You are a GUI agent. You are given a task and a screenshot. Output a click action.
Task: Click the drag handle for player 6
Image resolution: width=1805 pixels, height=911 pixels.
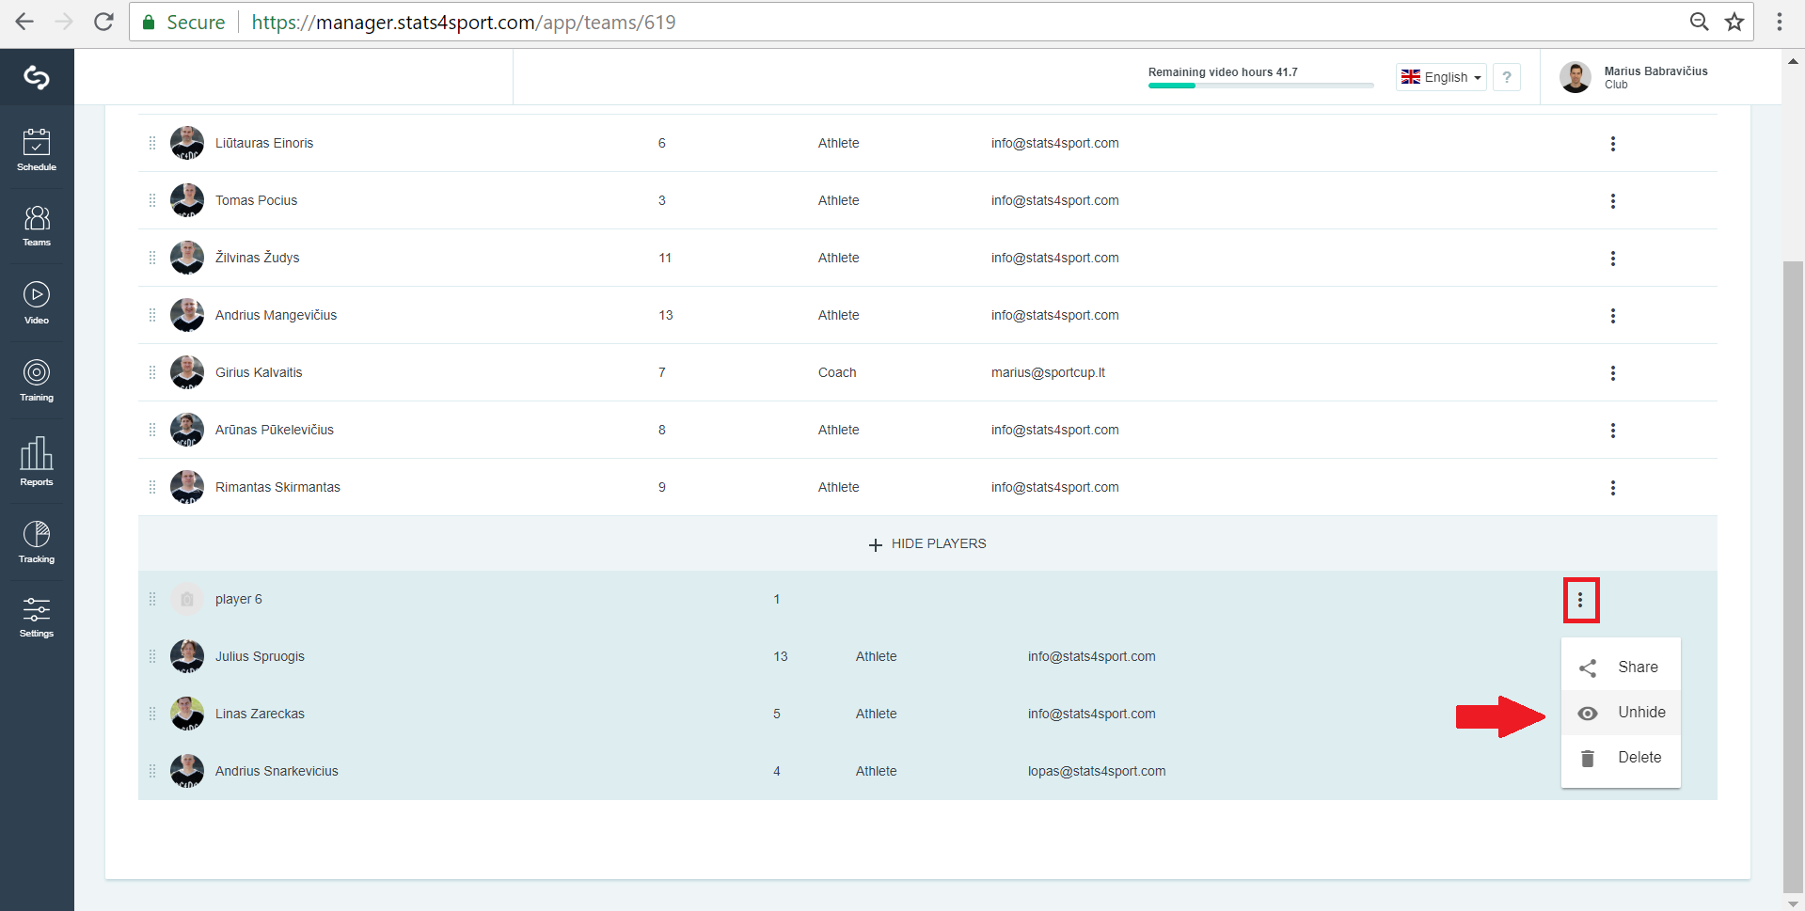tap(152, 599)
